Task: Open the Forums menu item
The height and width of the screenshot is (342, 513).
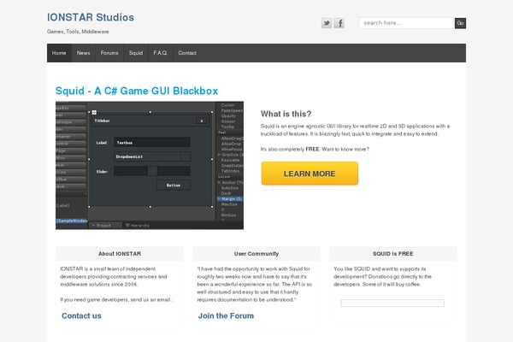Action: tap(109, 53)
